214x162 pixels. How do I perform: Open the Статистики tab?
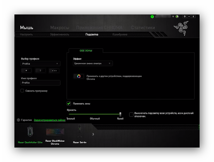(x=143, y=28)
